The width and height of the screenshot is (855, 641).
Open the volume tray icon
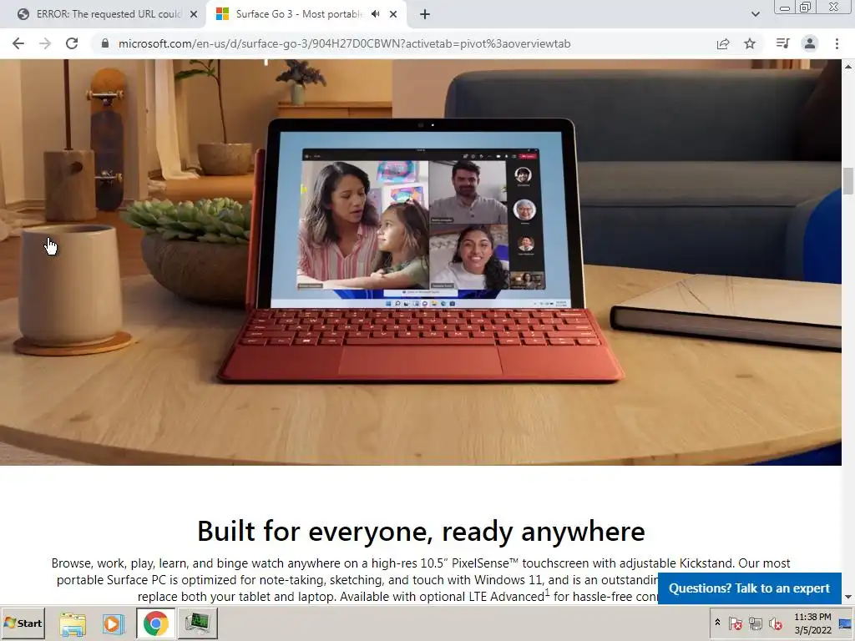pos(775,623)
